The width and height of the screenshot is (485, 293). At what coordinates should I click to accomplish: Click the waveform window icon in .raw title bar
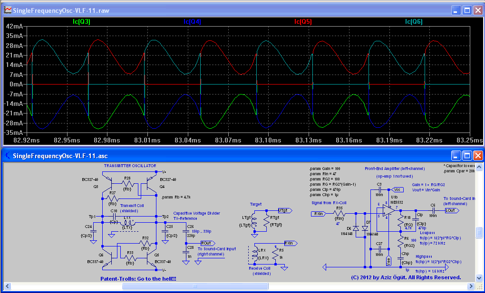click(x=8, y=10)
